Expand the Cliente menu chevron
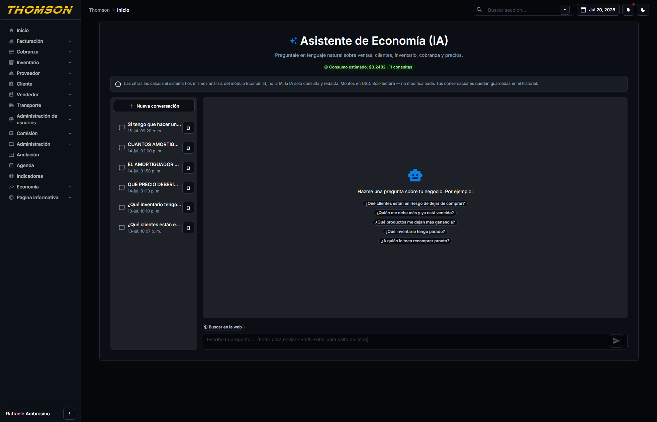Screen dimensions: 657x422 pos(70,84)
